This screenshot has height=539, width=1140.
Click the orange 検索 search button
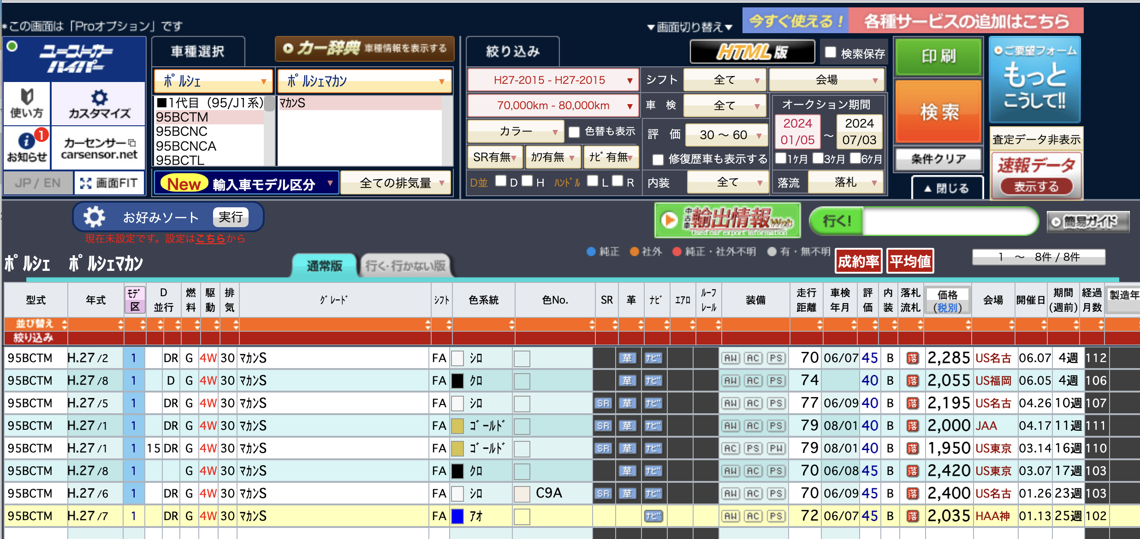[939, 112]
